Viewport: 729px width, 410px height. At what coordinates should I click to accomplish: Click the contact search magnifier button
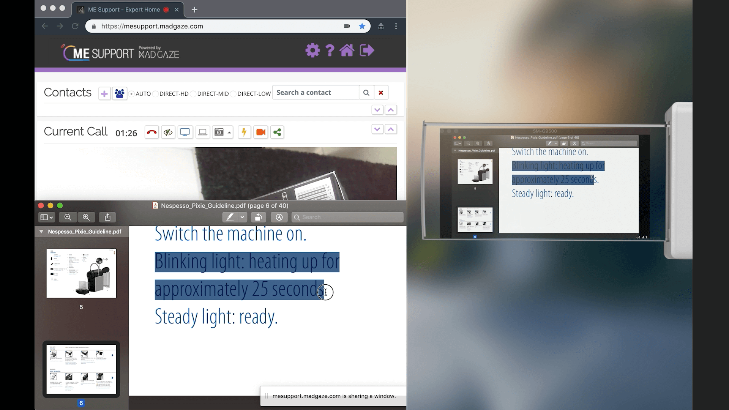366,93
